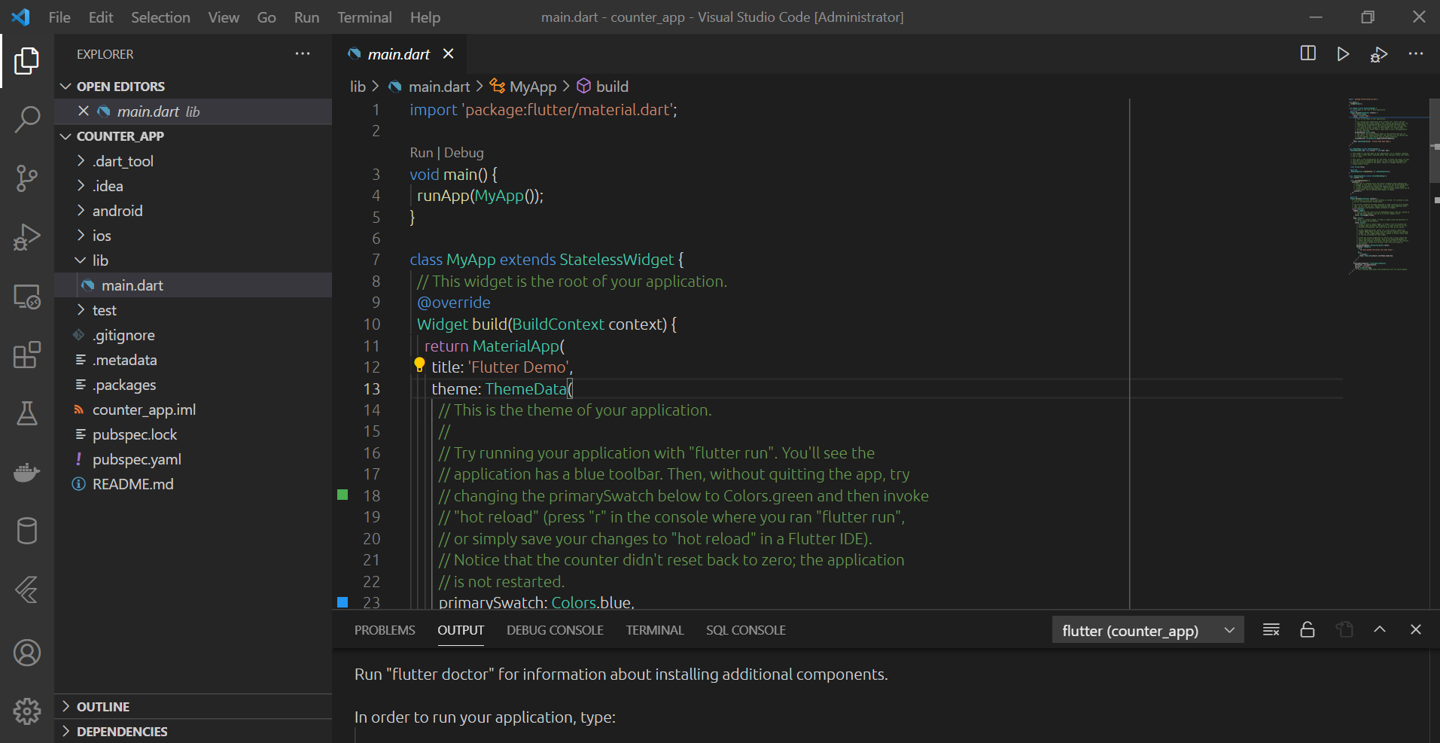The width and height of the screenshot is (1440, 743).
Task: Open Help menu
Action: (x=425, y=17)
